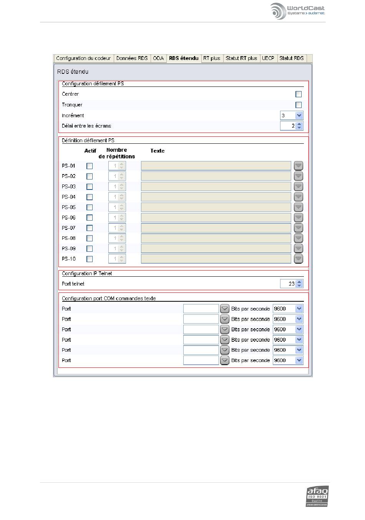365x520 pixels.
Task: Click the last Port input field
Action: 201,360
